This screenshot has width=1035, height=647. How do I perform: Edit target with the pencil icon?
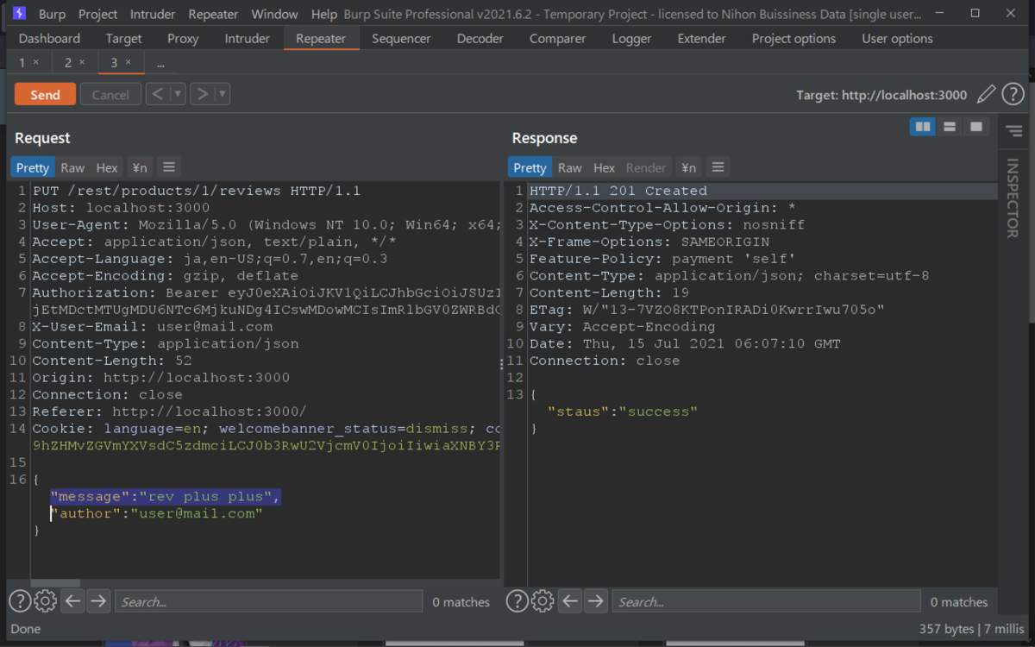987,94
